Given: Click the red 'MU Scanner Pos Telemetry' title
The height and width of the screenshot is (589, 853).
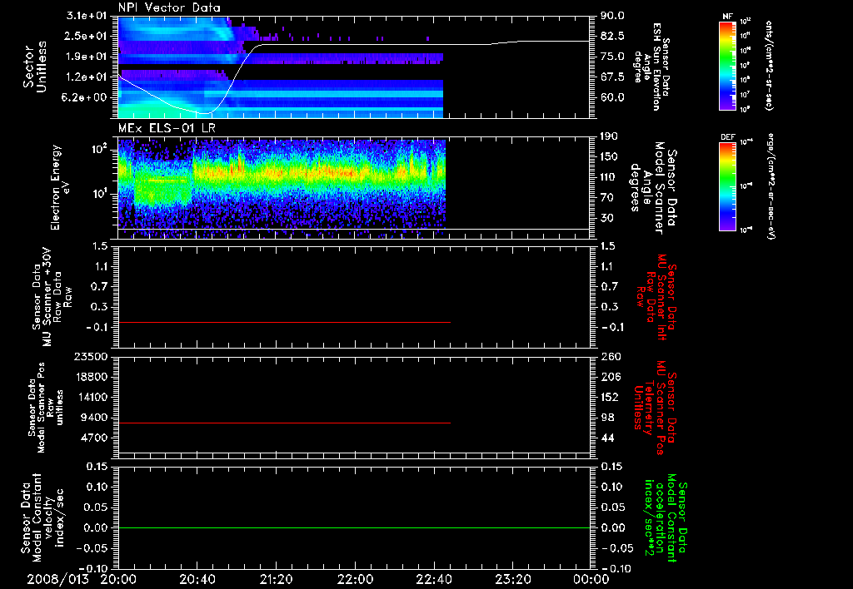Looking at the screenshot, I should click(x=655, y=407).
